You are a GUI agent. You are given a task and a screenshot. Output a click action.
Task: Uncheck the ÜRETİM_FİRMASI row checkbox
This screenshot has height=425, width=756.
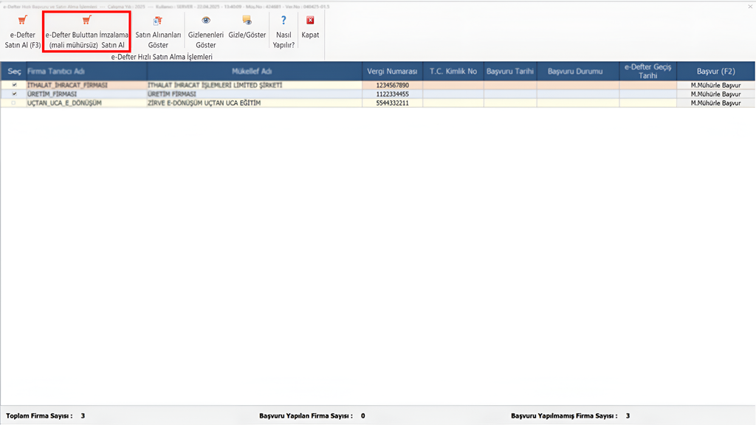[14, 94]
